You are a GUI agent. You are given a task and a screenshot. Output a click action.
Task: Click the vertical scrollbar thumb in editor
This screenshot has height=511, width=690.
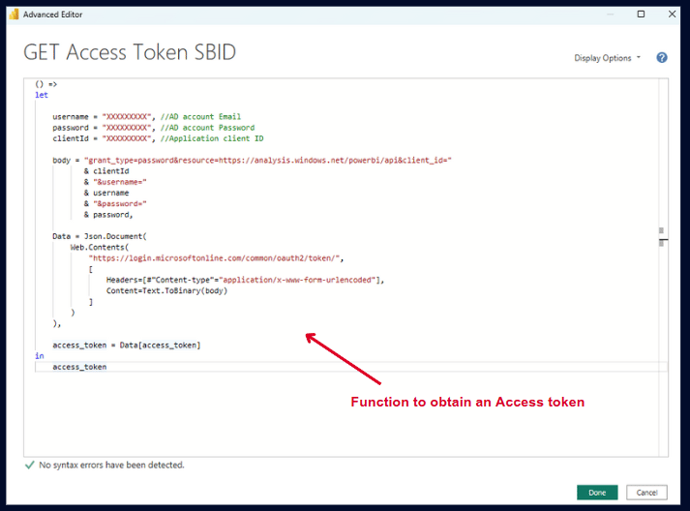point(661,237)
